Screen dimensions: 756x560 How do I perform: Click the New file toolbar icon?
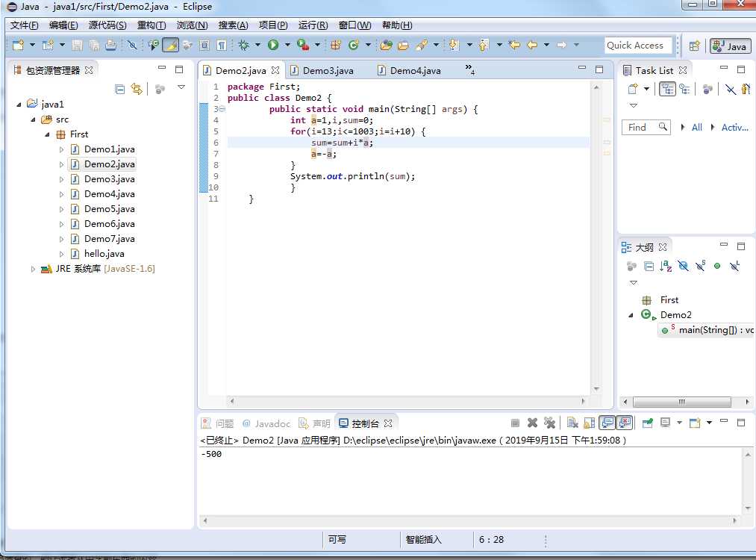19,45
